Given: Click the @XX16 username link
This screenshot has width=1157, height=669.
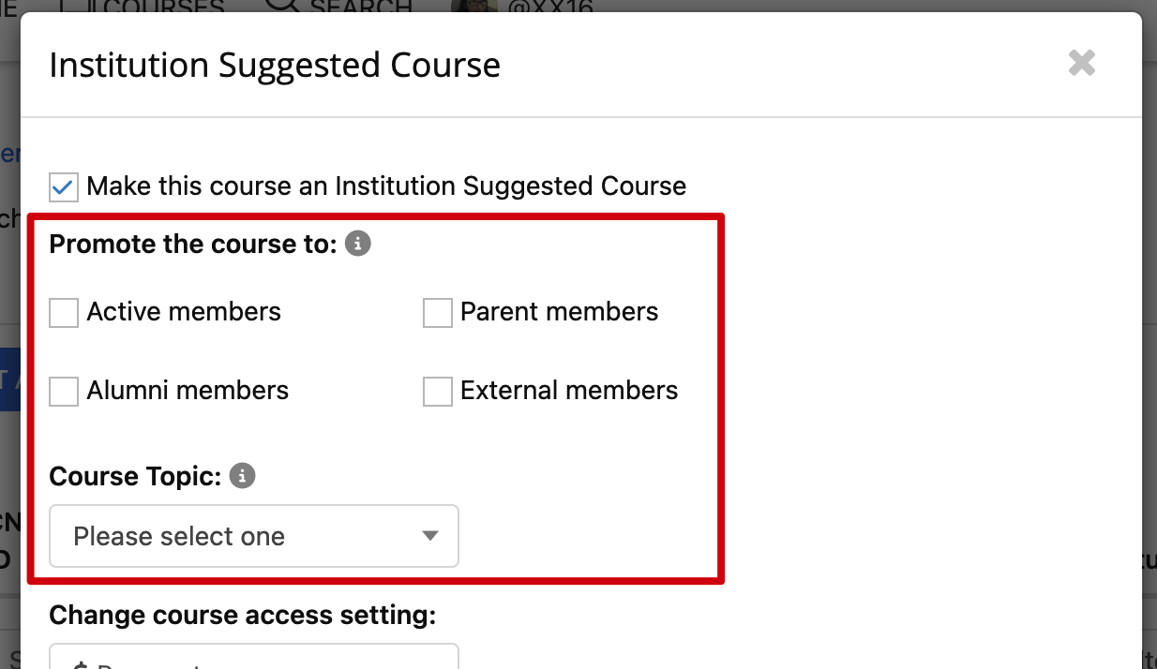Looking at the screenshot, I should point(551,7).
